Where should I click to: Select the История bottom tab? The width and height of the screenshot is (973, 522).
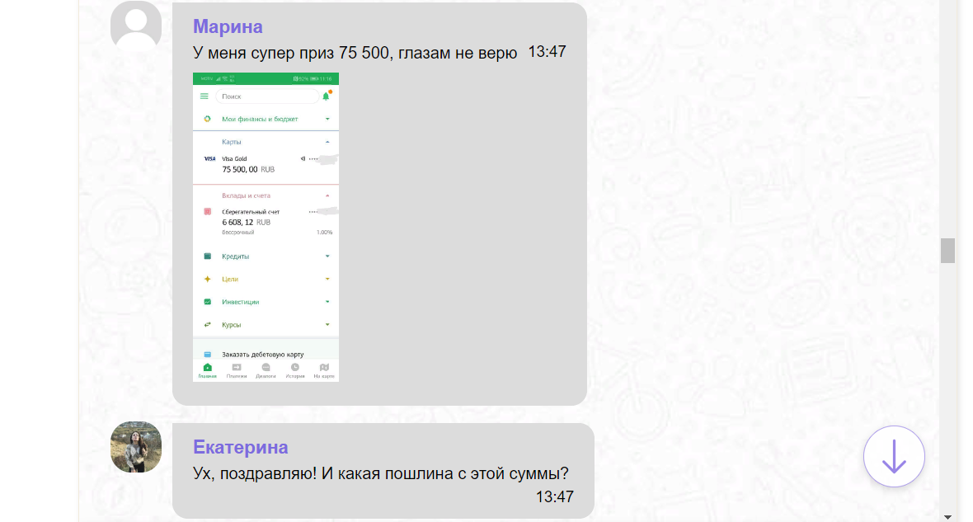(295, 370)
